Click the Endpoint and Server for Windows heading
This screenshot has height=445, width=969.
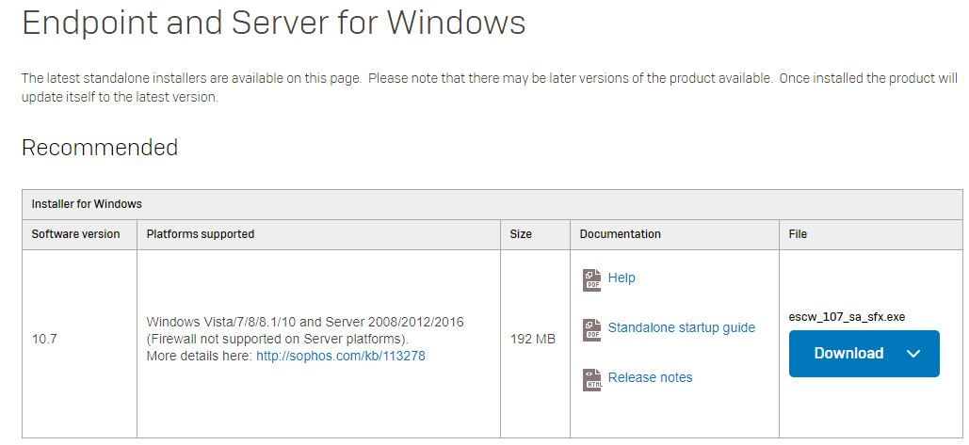coord(274,23)
